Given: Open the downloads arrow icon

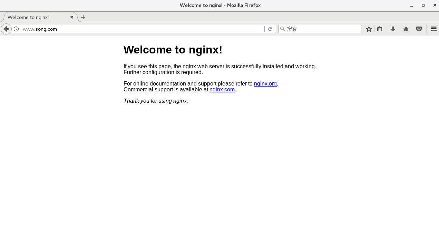Looking at the screenshot, I should click(393, 29).
